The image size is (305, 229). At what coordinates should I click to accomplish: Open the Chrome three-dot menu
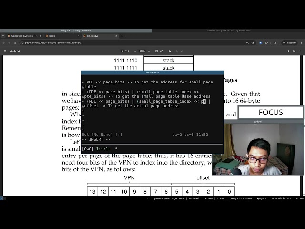point(302,42)
